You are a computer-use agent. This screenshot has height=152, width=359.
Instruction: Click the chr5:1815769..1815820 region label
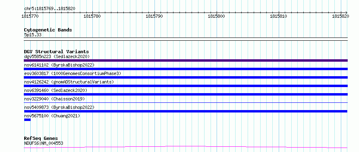coord(50,8)
